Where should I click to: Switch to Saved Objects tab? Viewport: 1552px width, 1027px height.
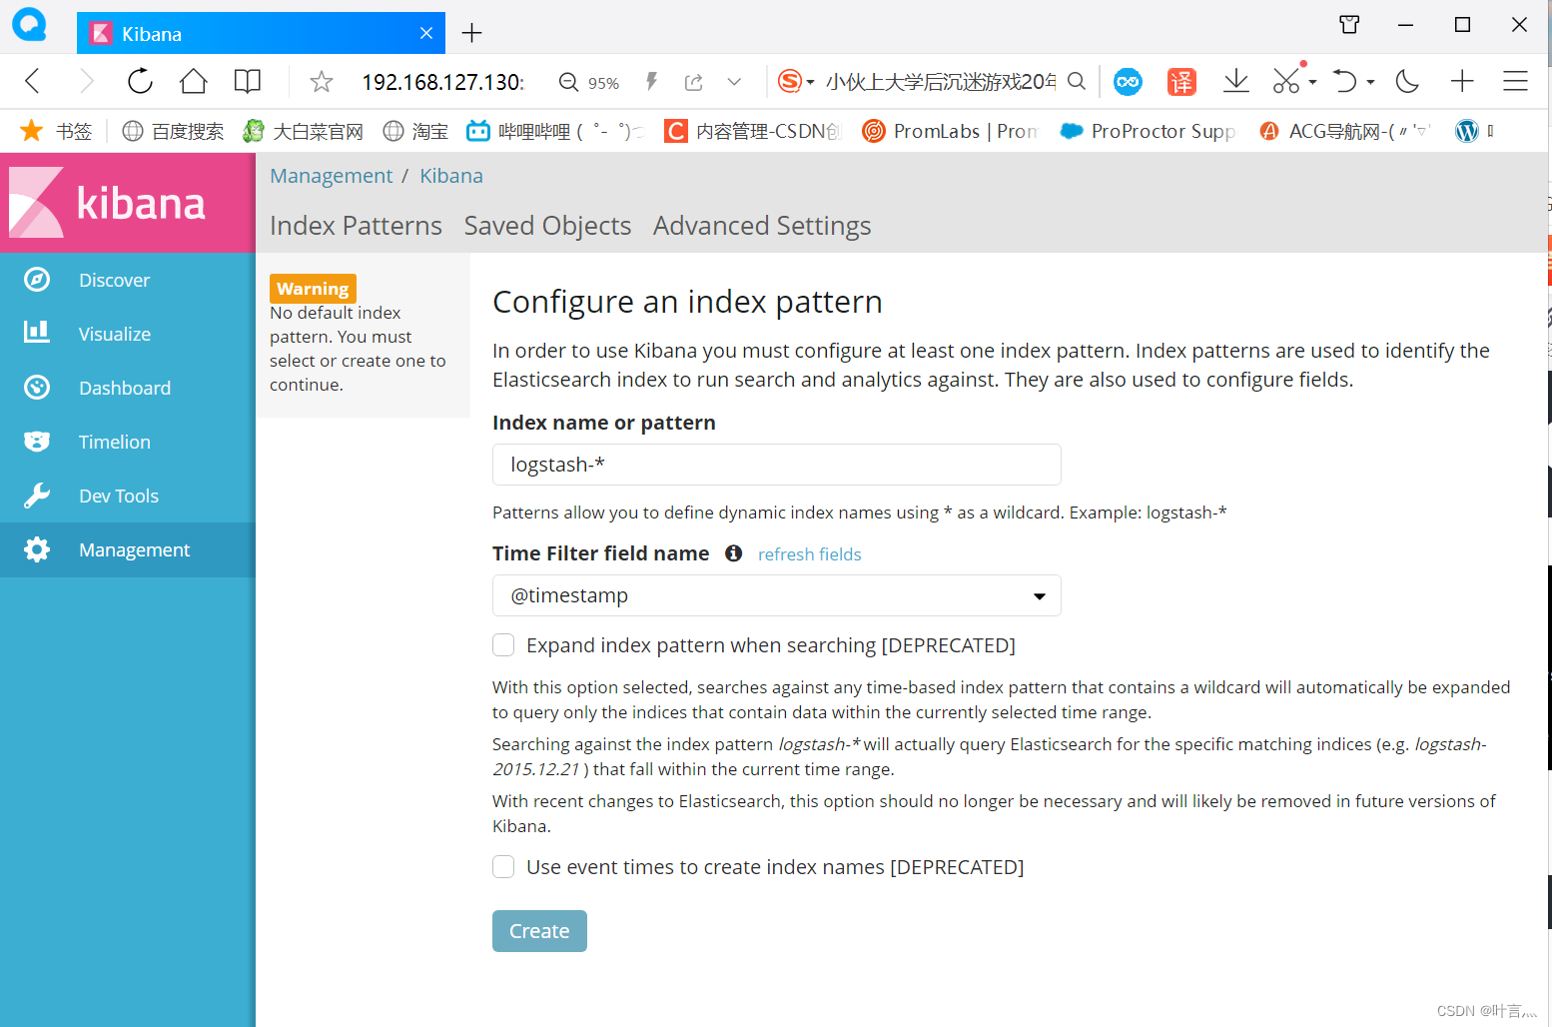(547, 226)
